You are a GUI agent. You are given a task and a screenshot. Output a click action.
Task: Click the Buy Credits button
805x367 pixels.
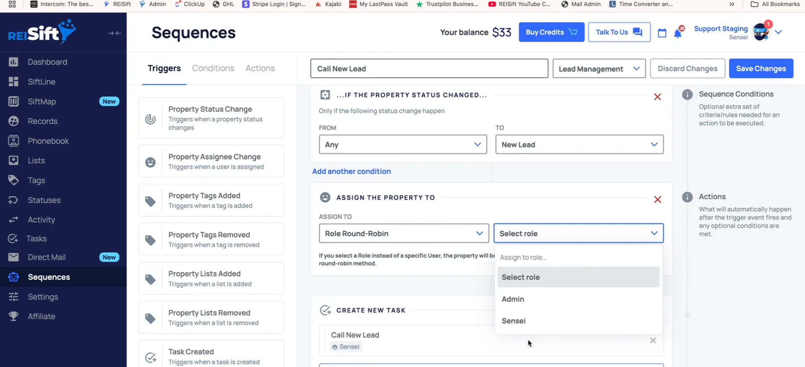(x=551, y=32)
